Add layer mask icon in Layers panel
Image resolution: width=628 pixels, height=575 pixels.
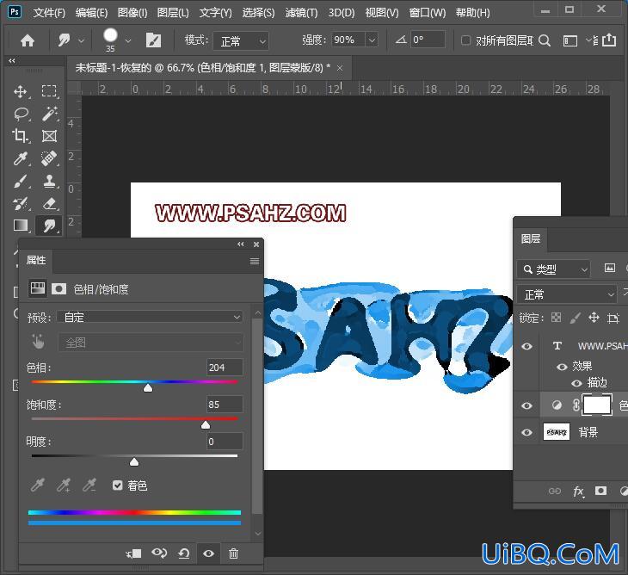(600, 491)
